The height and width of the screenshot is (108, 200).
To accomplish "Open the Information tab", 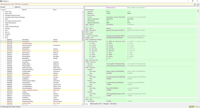I will pos(113,104).
